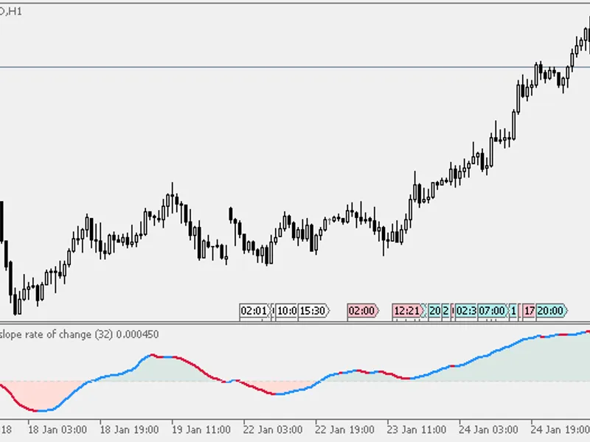The width and height of the screenshot is (590, 442).
Task: Click the H1 timeframe label
Action: 15,11
